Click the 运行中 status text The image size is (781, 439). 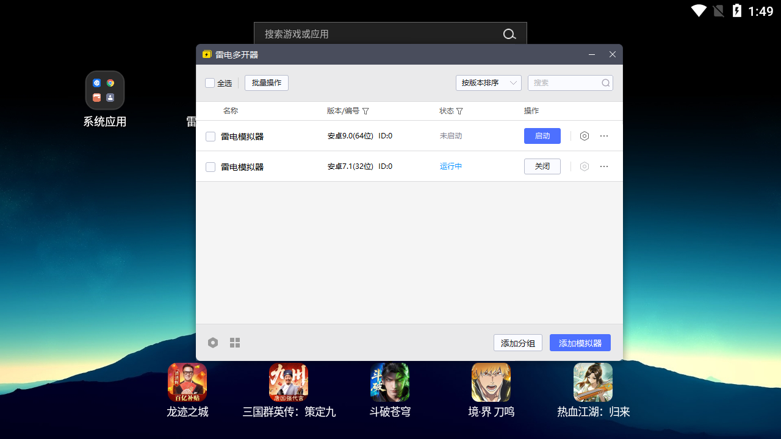451,166
